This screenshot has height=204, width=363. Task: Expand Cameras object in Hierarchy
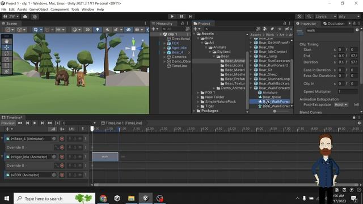pos(164,57)
